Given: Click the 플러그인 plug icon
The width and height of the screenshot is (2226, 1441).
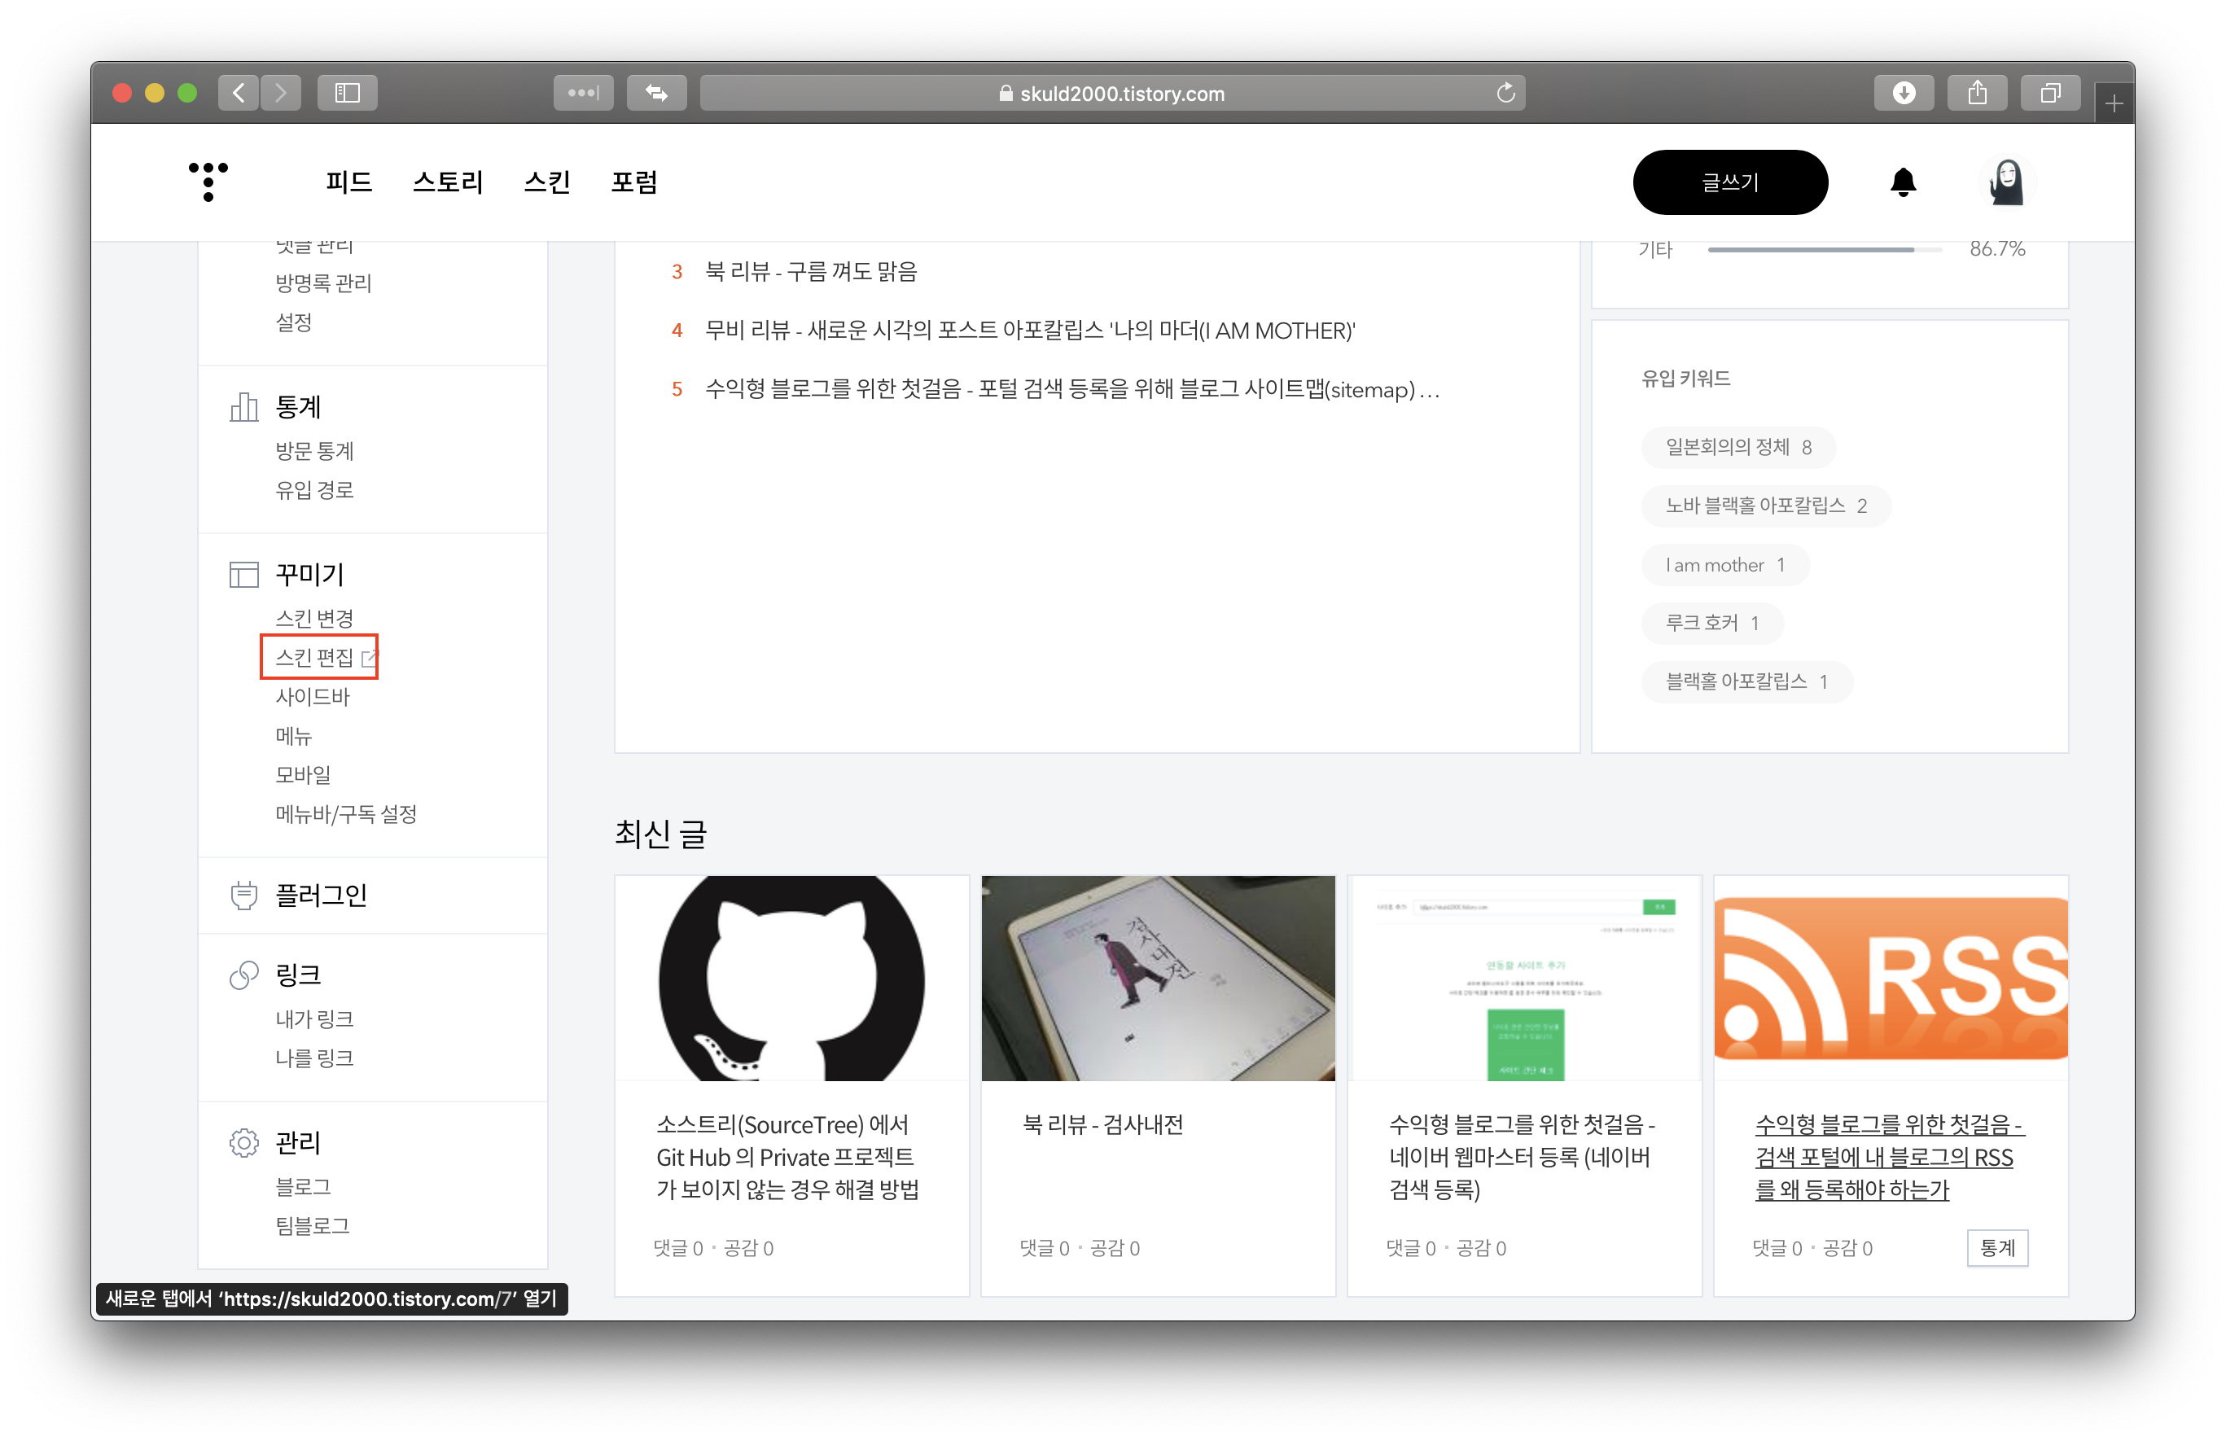Looking at the screenshot, I should (243, 895).
